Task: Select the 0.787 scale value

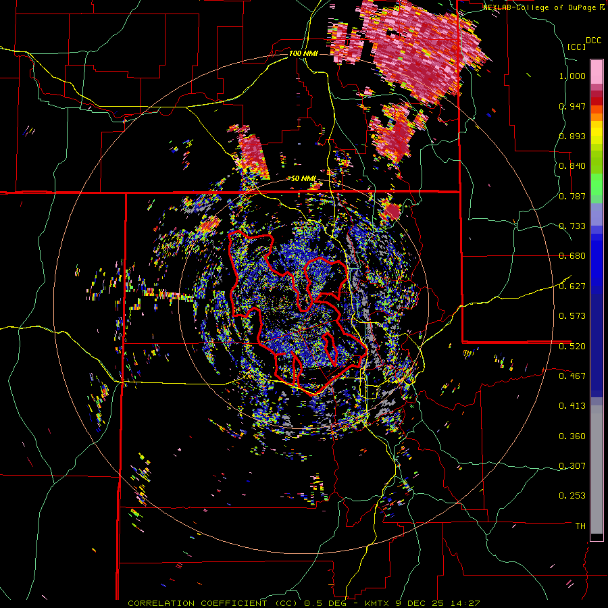Action: [x=572, y=196]
